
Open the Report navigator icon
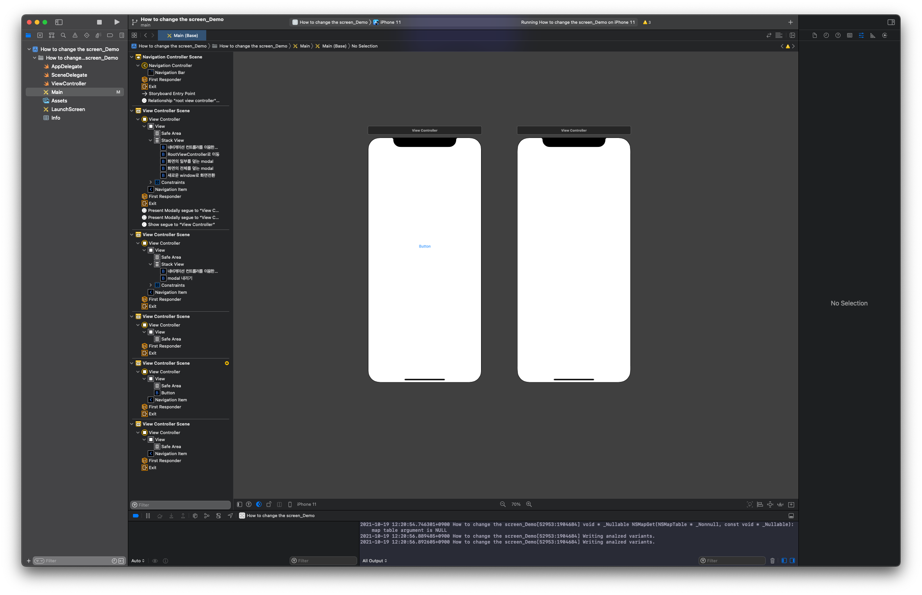click(x=122, y=35)
